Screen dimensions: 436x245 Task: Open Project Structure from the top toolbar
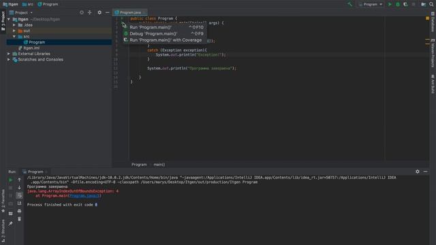[423, 4]
